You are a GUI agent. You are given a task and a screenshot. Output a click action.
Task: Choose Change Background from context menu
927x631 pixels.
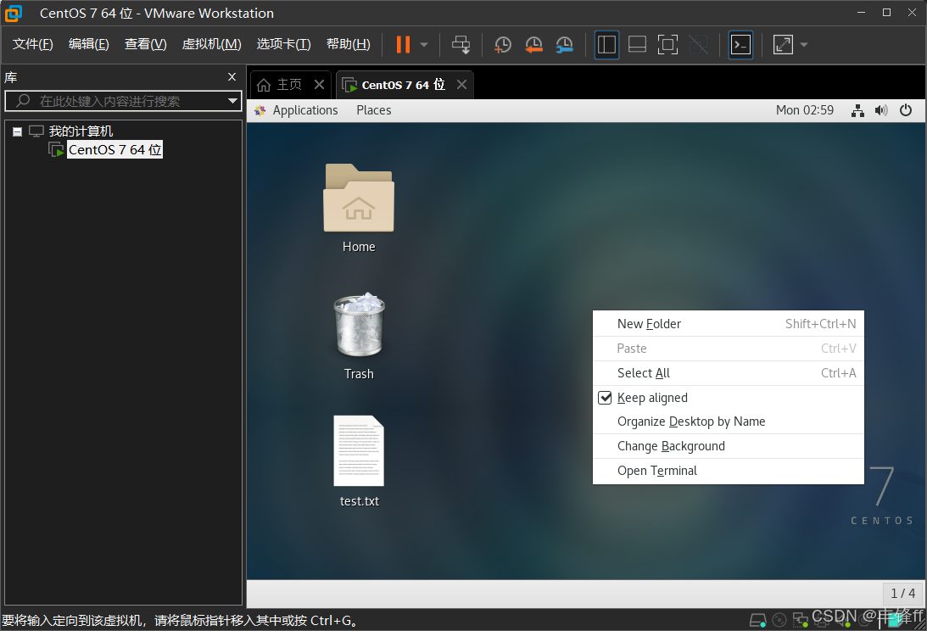[x=729, y=446]
